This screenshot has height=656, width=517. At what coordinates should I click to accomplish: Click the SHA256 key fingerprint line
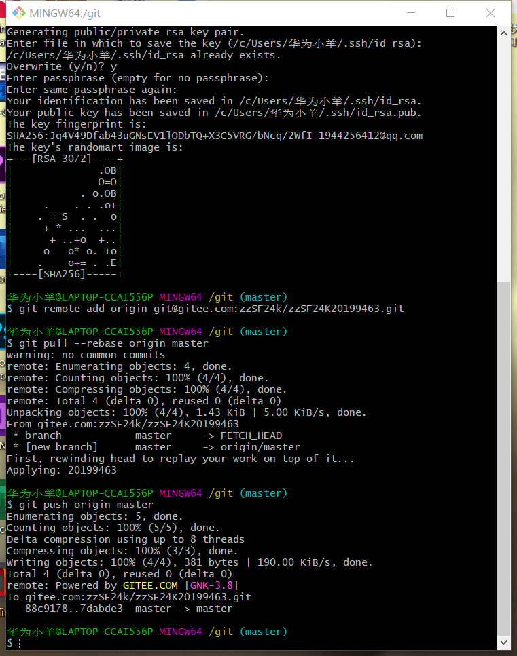tap(215, 136)
